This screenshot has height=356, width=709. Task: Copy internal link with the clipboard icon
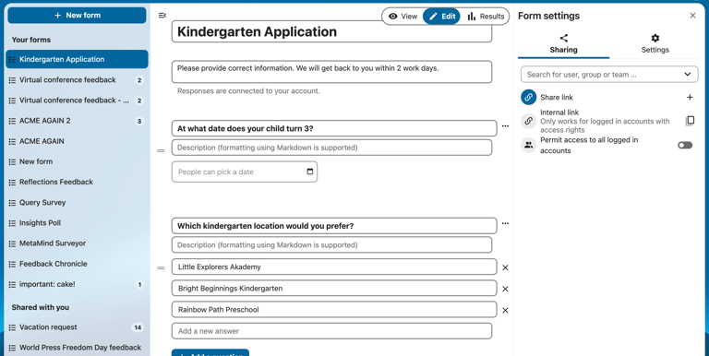[690, 121]
